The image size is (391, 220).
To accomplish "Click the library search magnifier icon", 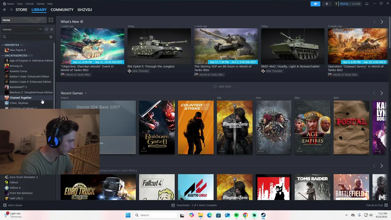I will tap(4, 37).
